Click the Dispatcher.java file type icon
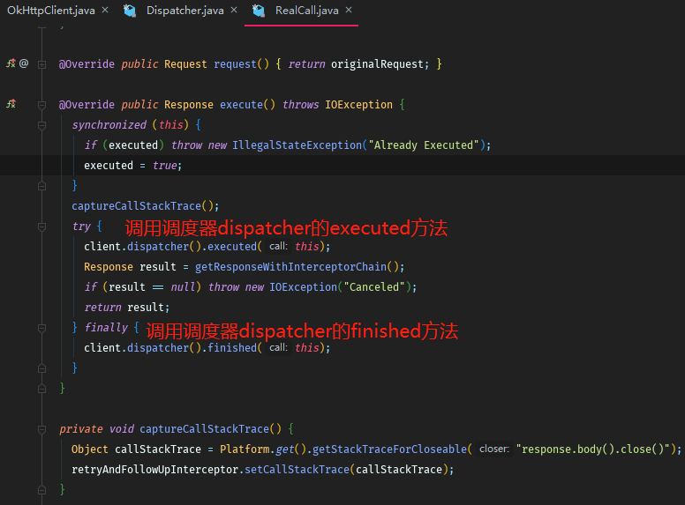 (x=130, y=11)
